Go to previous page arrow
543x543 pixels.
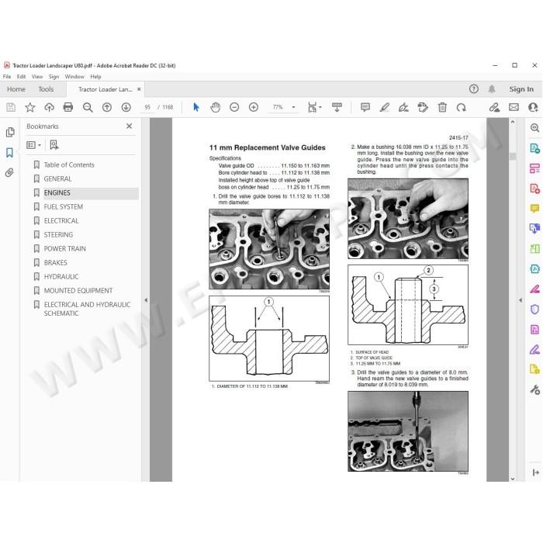(107, 107)
